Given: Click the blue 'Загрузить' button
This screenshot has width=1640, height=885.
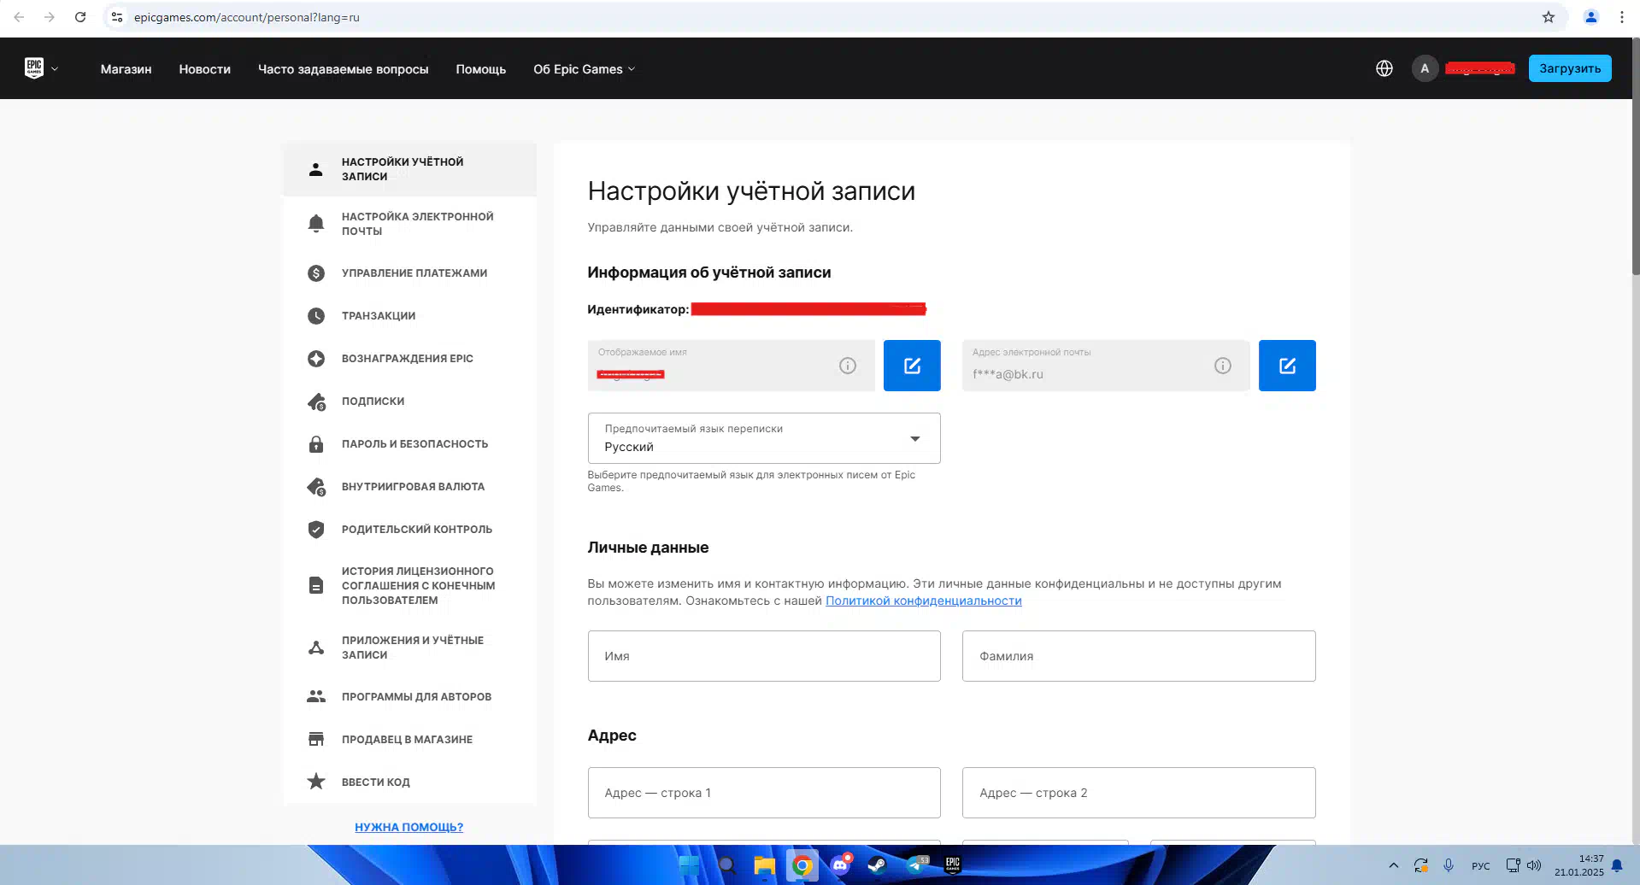Looking at the screenshot, I should coord(1569,68).
